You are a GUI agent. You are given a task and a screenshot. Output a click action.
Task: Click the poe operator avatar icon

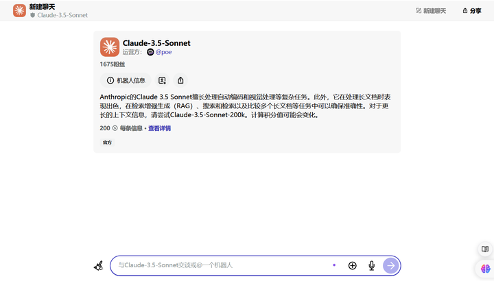(x=150, y=52)
